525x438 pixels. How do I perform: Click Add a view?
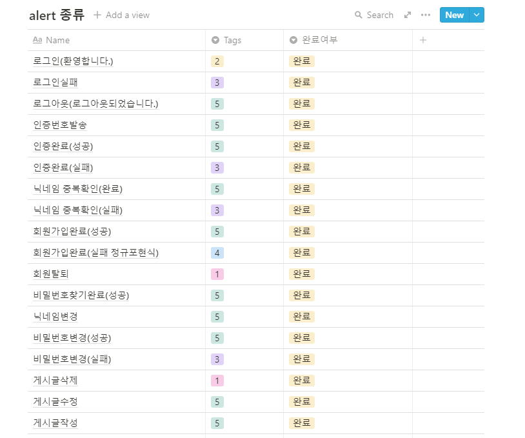point(121,15)
